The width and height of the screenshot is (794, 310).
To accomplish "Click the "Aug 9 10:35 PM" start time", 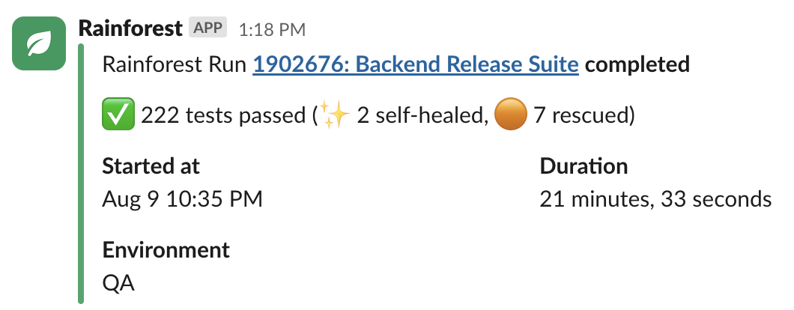I will 182,199.
